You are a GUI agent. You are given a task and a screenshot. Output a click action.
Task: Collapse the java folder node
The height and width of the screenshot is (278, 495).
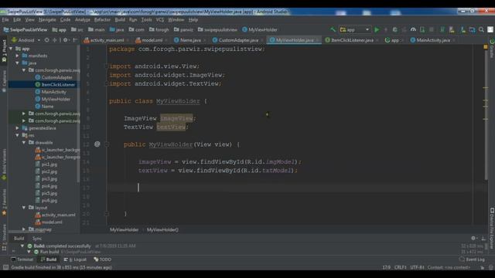(17, 63)
